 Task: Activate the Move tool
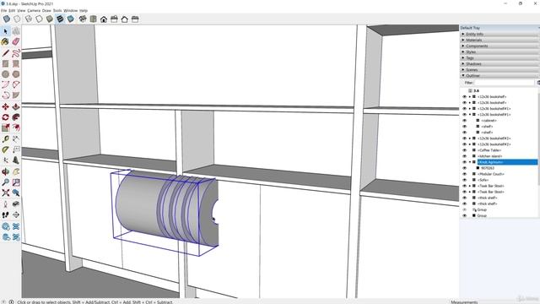pos(6,107)
